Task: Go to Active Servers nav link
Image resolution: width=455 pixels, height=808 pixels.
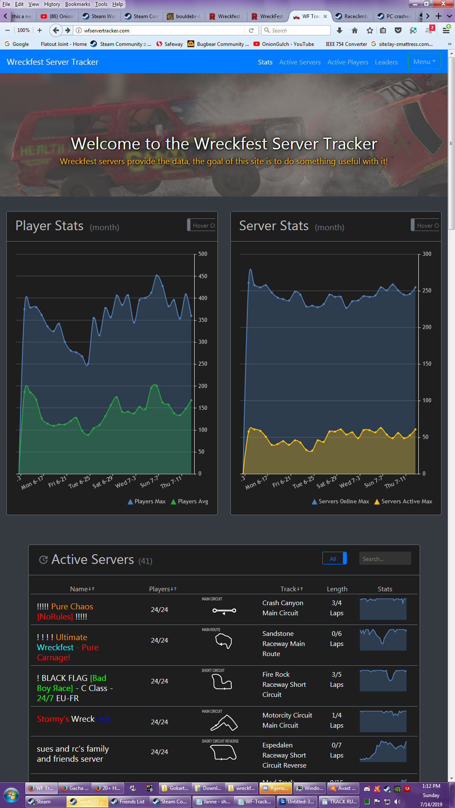Action: (x=300, y=62)
